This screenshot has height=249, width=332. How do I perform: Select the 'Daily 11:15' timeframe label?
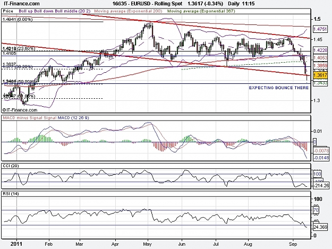(x=241, y=4)
